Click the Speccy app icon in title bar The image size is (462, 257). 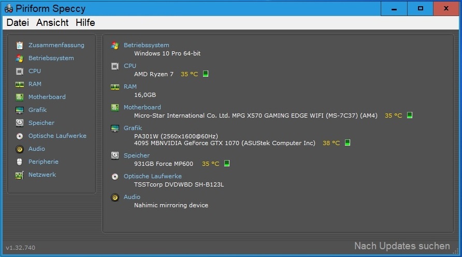[x=8, y=8]
